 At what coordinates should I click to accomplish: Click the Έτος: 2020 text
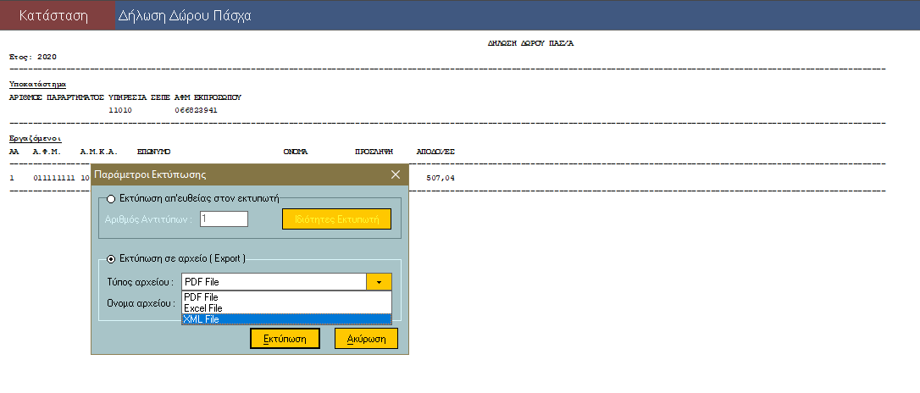click(x=33, y=58)
